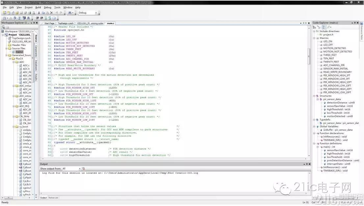Open the File menu

[5, 8]
